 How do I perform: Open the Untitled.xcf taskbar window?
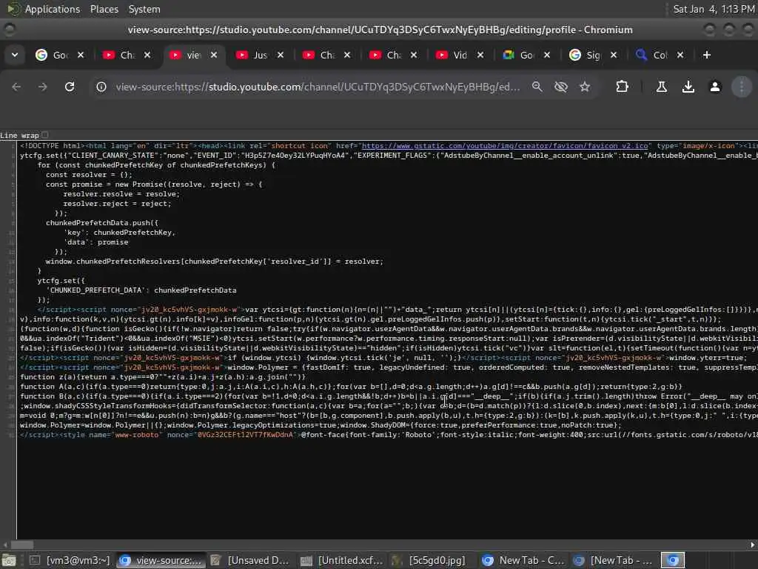point(342,560)
